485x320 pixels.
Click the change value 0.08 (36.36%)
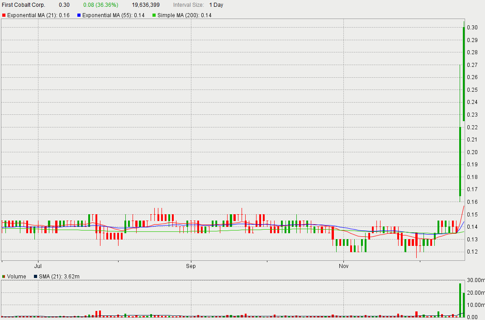click(x=100, y=5)
